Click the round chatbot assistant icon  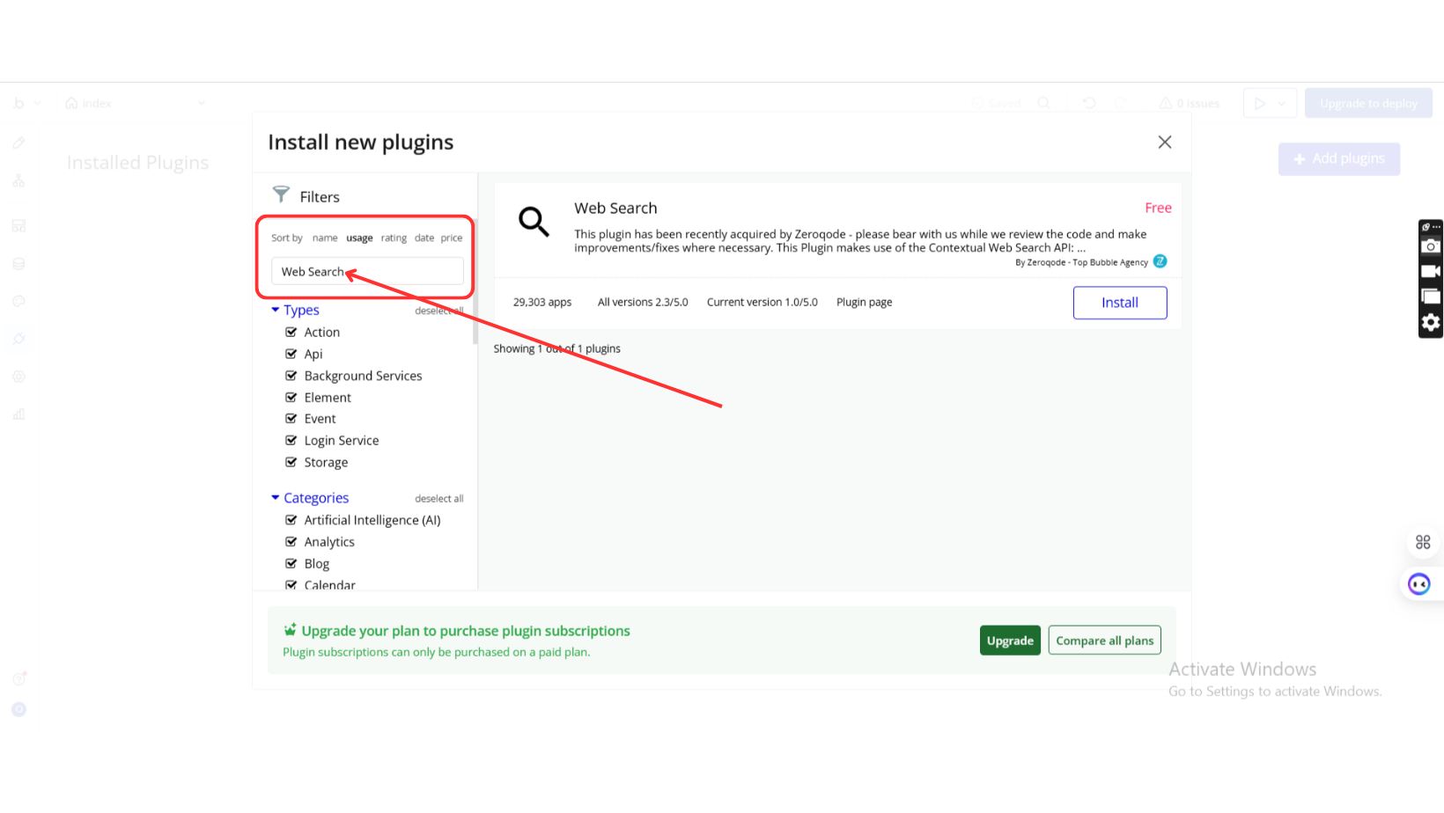coord(1418,584)
